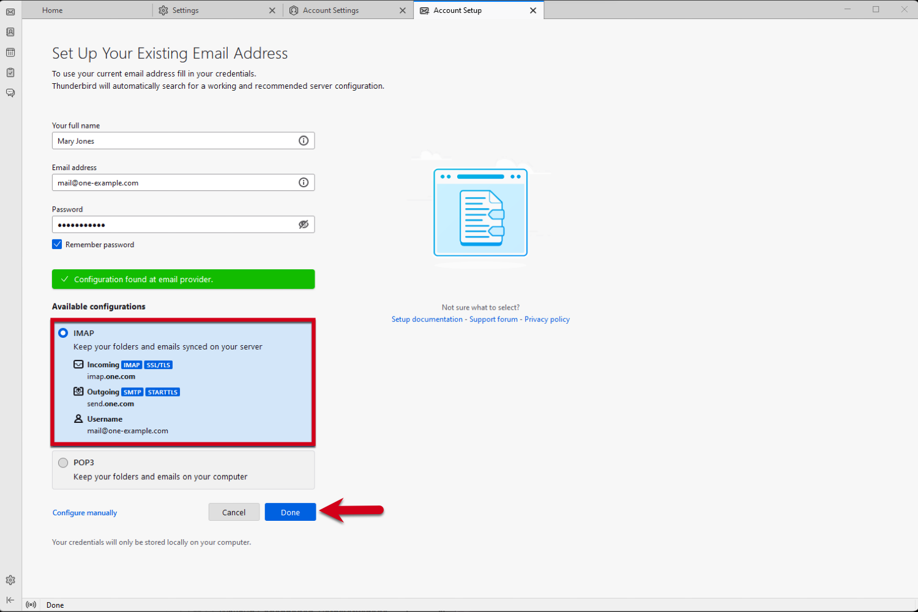Image resolution: width=918 pixels, height=612 pixels.
Task: Open the Chat space
Action: pos(10,92)
